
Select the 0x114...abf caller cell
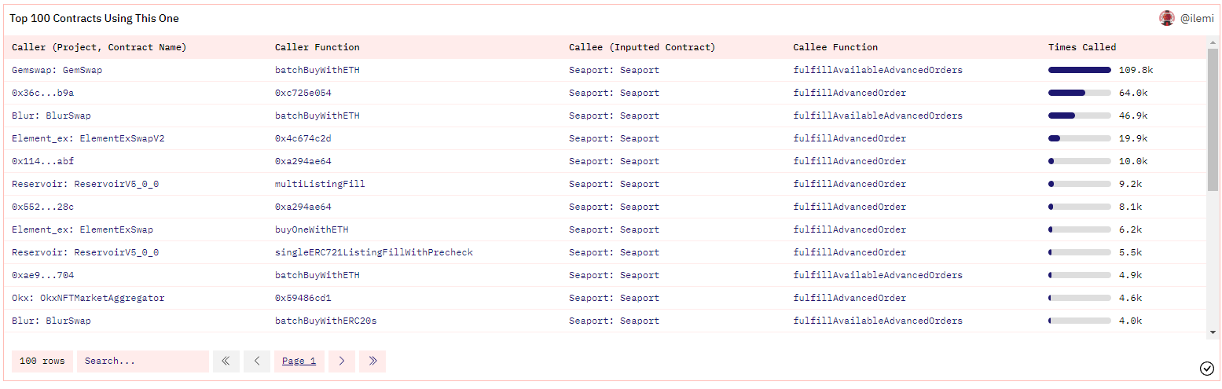43,161
